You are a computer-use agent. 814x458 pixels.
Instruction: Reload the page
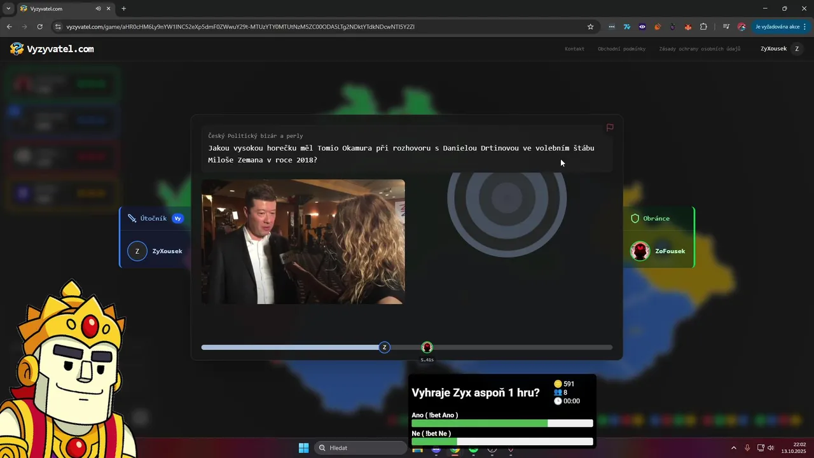click(39, 27)
